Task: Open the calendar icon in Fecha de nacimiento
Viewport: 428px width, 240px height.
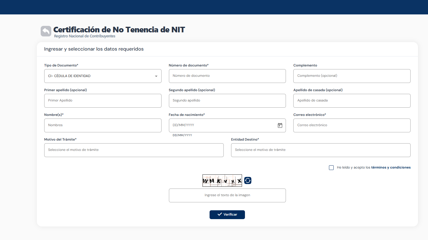Action: pos(279,125)
